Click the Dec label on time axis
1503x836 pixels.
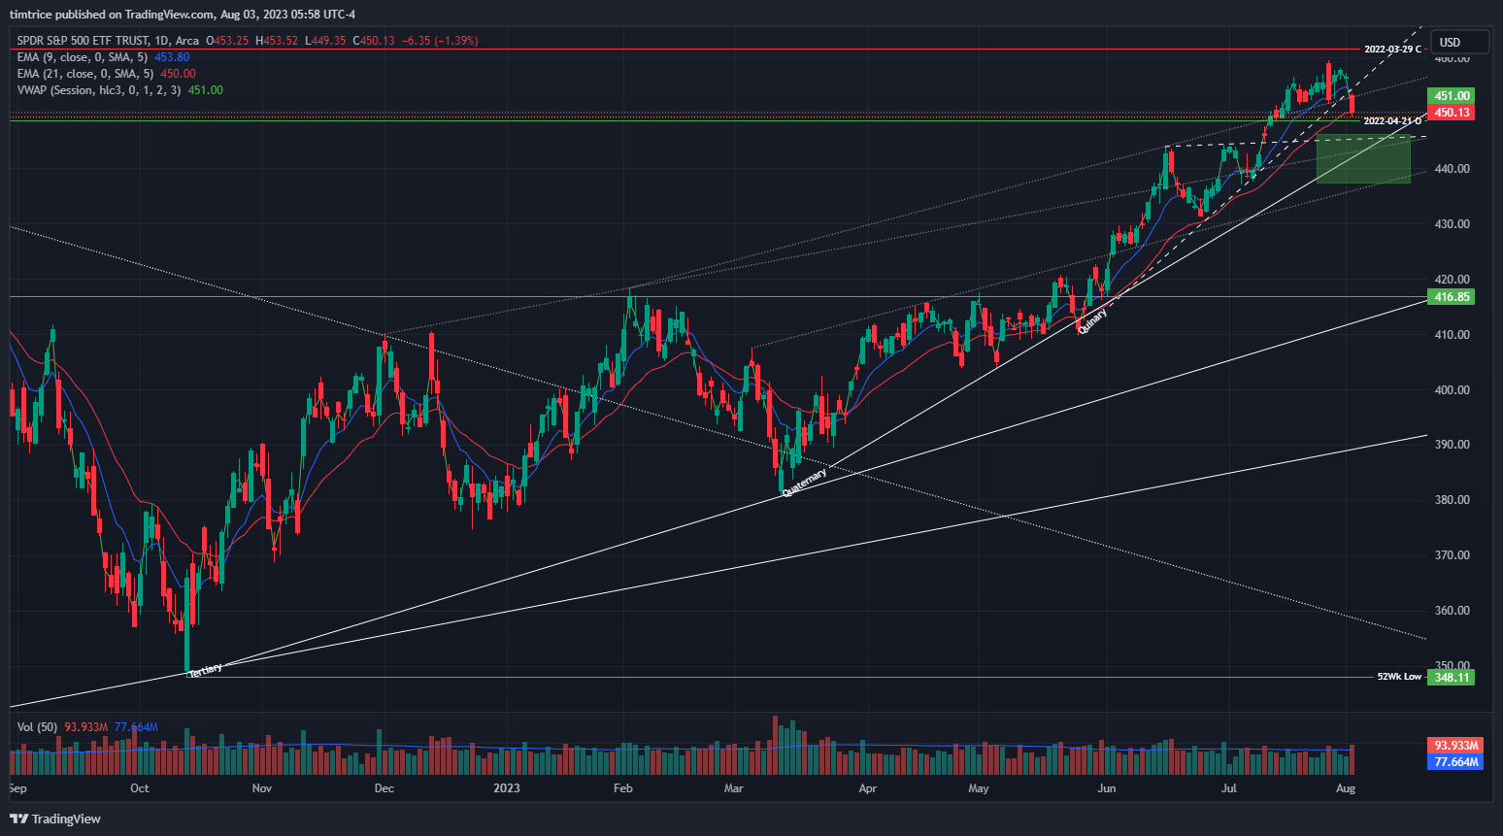(384, 788)
